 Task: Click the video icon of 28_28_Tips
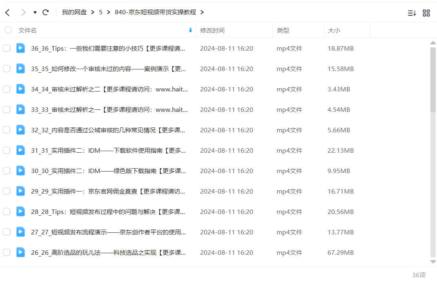pos(20,212)
